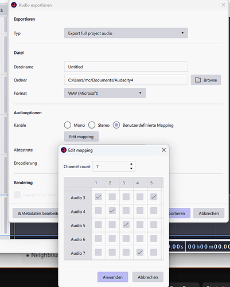Check Audio 6 channel 1 checkbox
This screenshot has height=287, width=230.
point(99,238)
